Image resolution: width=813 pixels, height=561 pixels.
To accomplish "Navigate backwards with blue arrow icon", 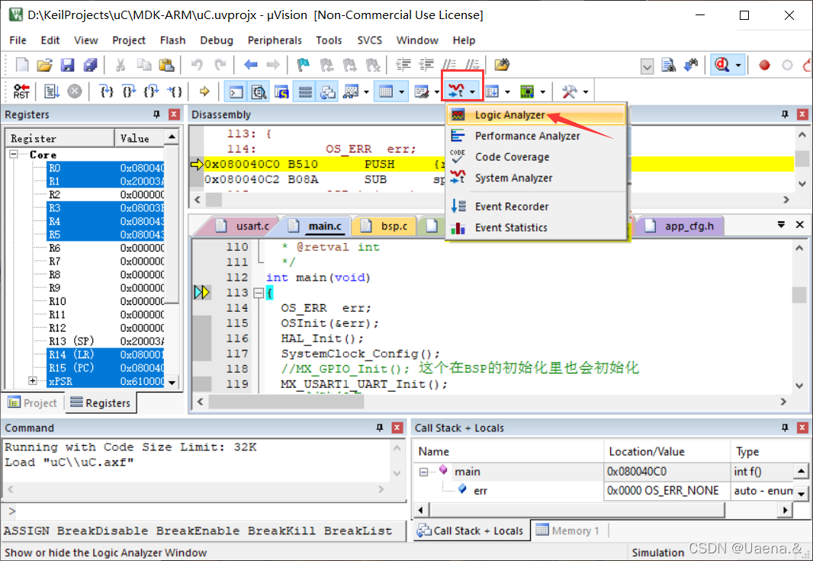I will tap(250, 65).
